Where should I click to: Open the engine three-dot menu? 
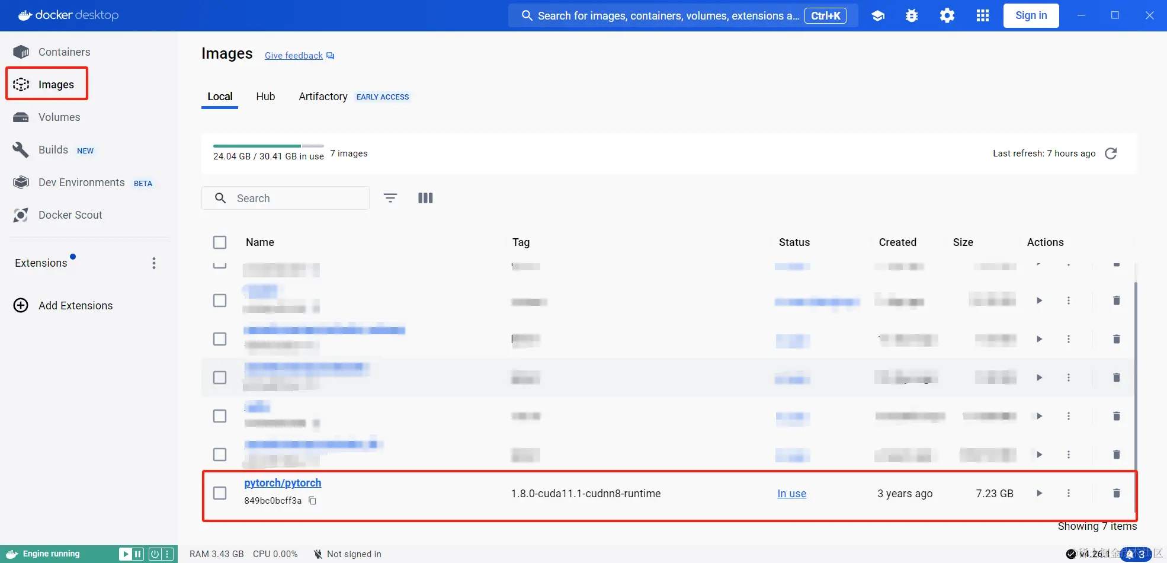point(168,554)
